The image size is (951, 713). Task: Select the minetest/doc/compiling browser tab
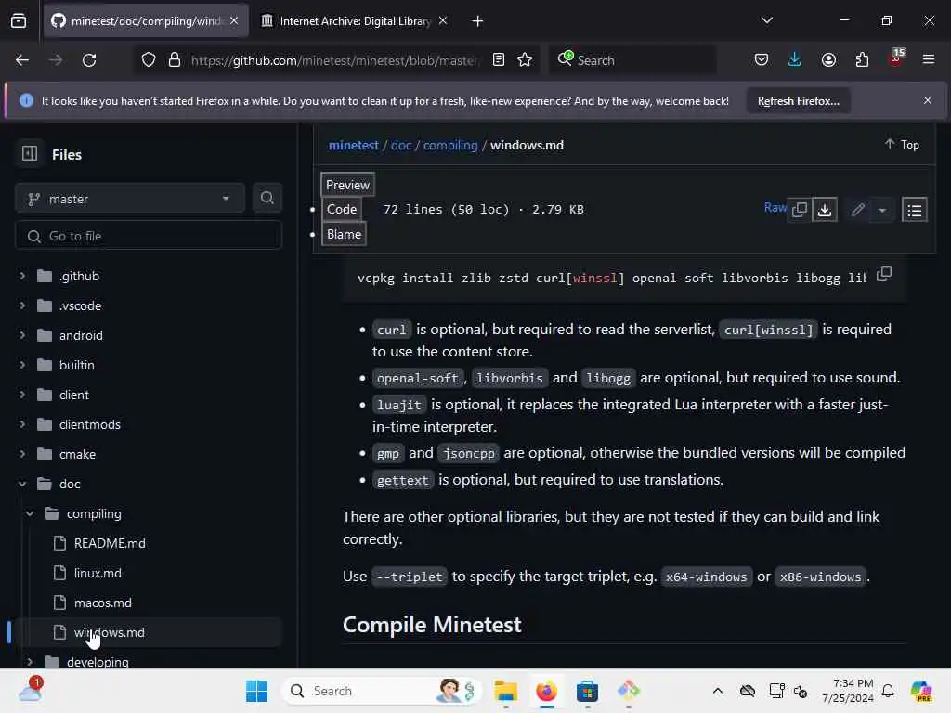146,21
